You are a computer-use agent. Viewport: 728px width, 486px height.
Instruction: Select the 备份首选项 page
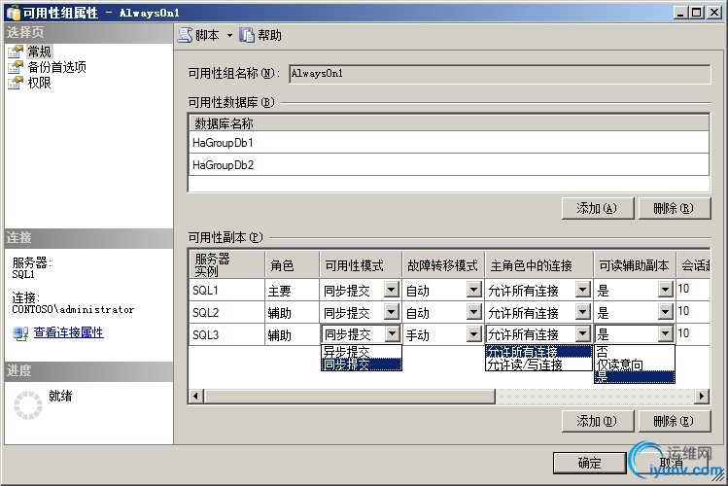[56, 67]
